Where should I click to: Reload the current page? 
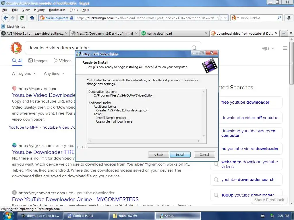point(22,18)
